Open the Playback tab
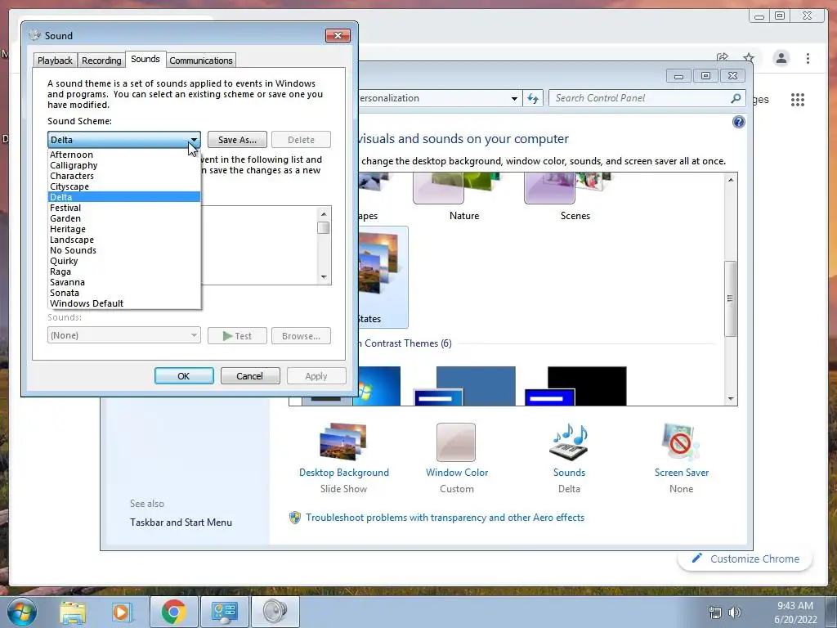The height and width of the screenshot is (628, 837). [55, 61]
